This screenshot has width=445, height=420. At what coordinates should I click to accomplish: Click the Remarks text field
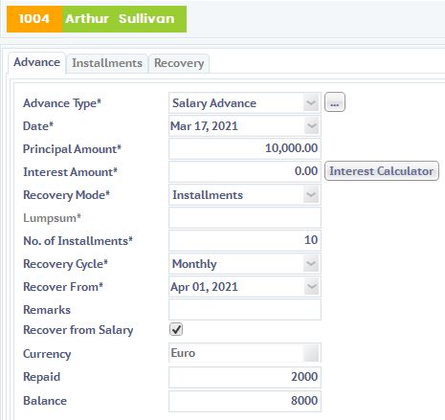(x=245, y=309)
